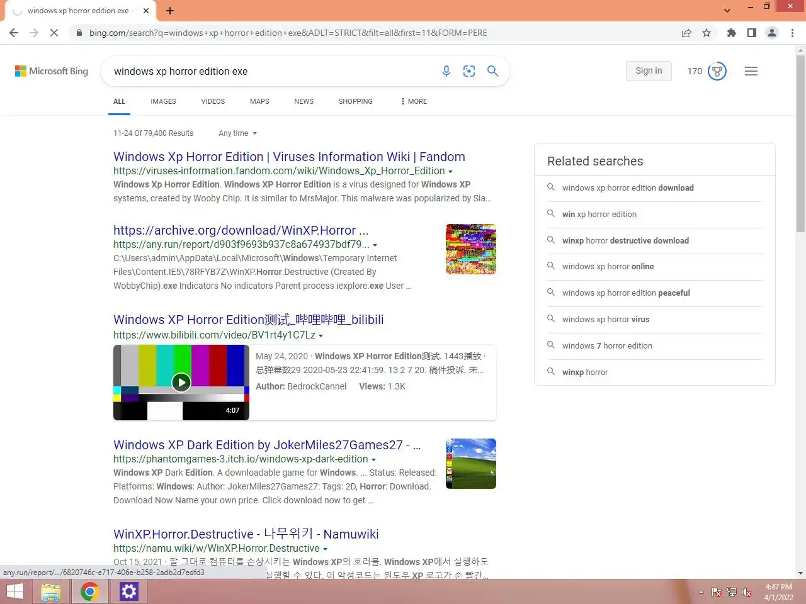Open the Settings gear taskbar icon
The image size is (806, 604).
[128, 591]
